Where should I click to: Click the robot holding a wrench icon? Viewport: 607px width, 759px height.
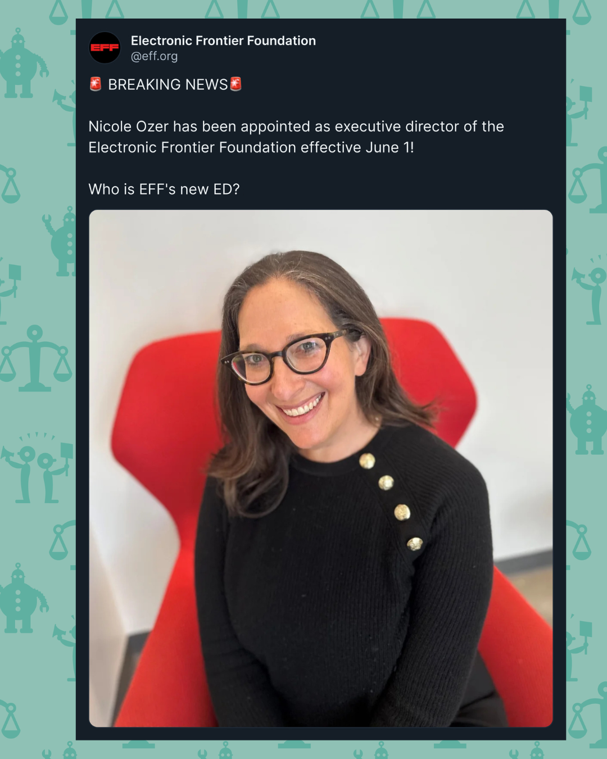[x=60, y=241]
